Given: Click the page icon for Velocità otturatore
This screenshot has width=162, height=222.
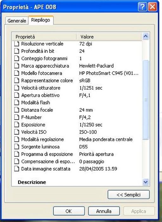Looking at the screenshot, I should [16, 88].
